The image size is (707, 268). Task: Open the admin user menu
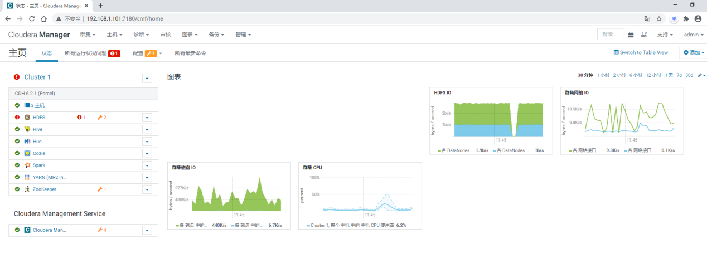pyautogui.click(x=694, y=35)
